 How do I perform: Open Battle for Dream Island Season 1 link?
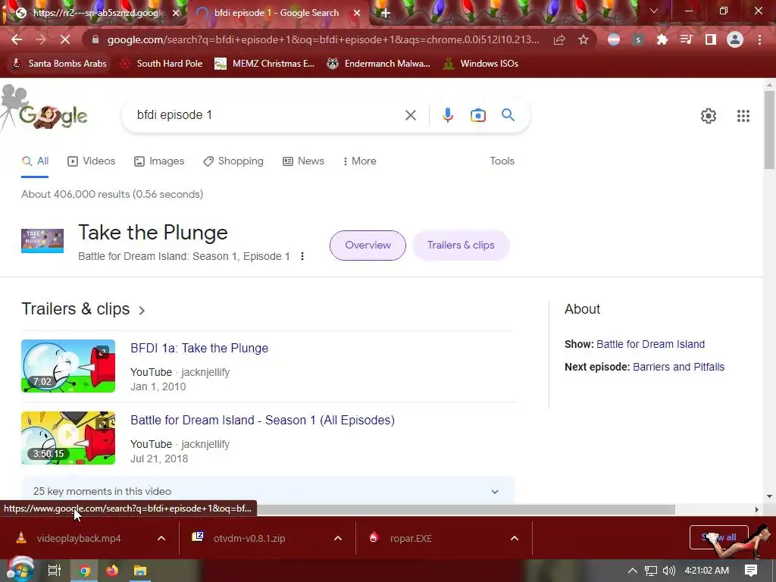click(x=262, y=420)
